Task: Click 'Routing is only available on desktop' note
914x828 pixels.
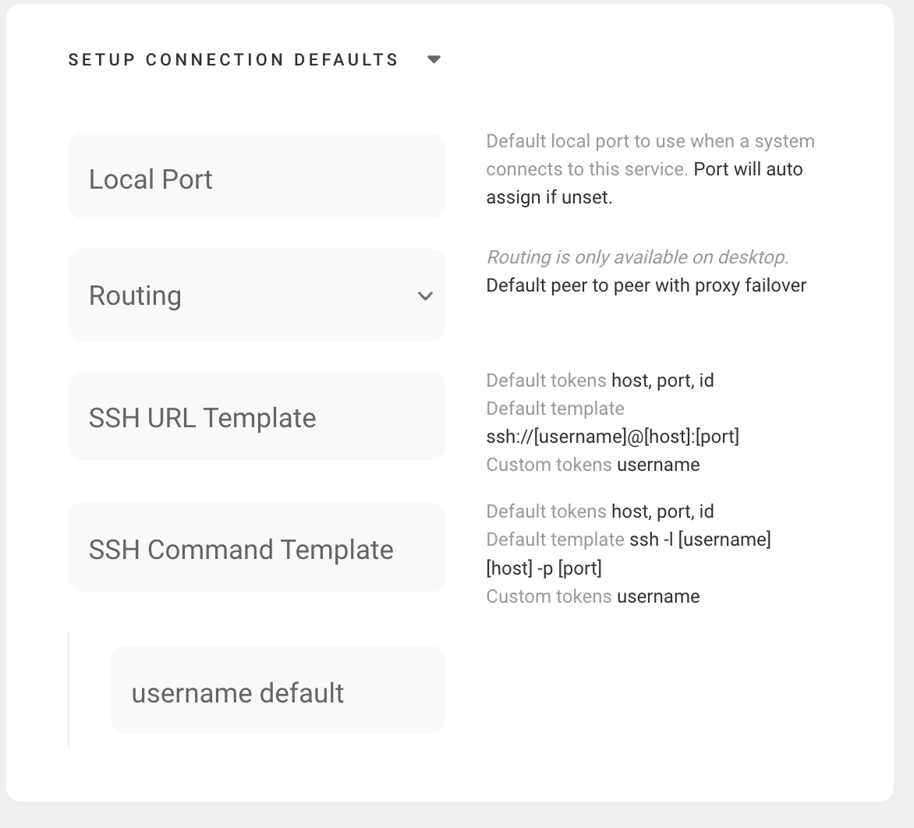Action: tap(637, 257)
